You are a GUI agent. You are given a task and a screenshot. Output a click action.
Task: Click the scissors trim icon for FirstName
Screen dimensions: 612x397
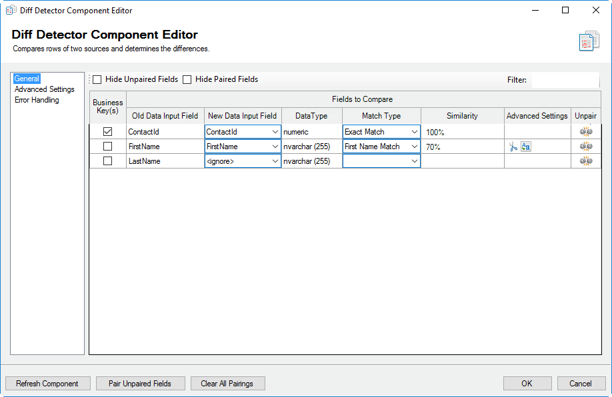[x=513, y=147]
